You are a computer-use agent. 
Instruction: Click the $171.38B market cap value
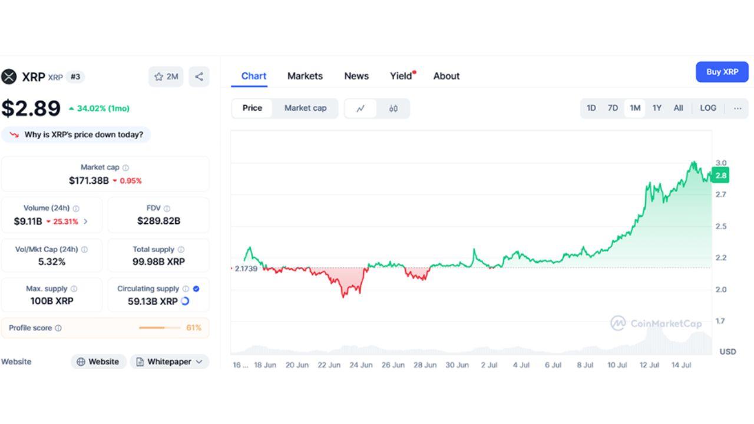click(89, 181)
